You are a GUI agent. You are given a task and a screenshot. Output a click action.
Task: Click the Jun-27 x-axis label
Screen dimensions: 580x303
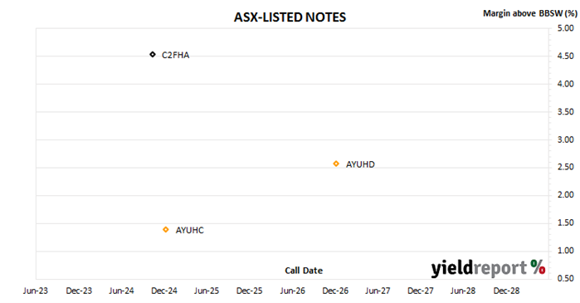[x=378, y=291]
